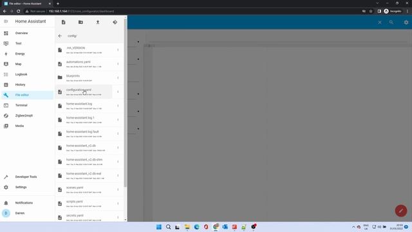Open a new browser tab
The height and width of the screenshot is (232, 412).
tap(58, 4)
